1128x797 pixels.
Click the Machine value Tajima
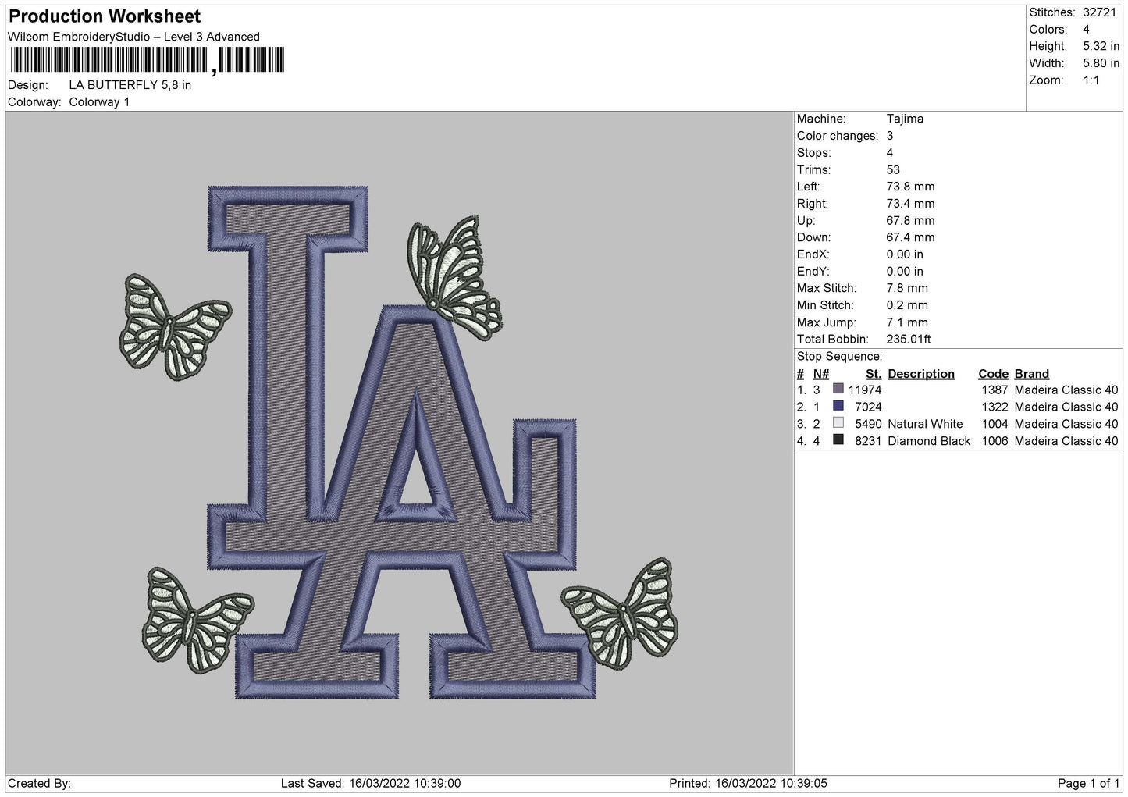(x=905, y=119)
